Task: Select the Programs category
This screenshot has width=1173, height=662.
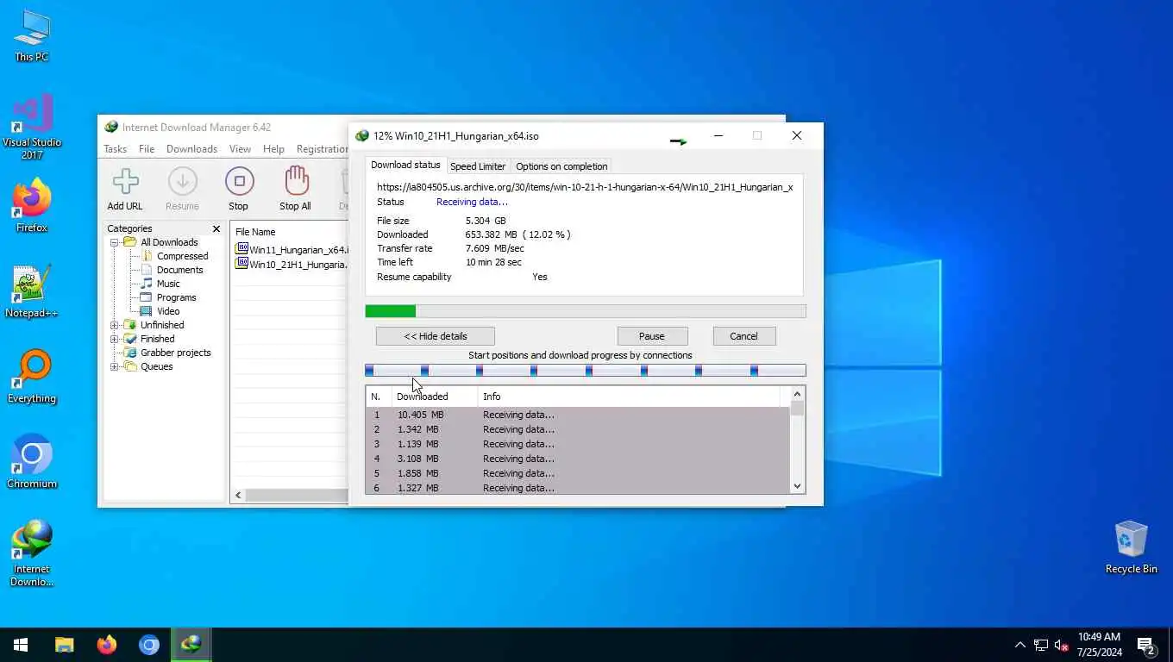Action: pyautogui.click(x=176, y=297)
